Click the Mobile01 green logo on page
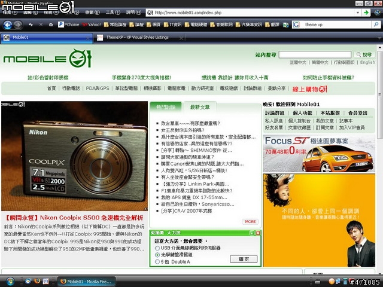This screenshot has height=287, width=383. click(47, 59)
